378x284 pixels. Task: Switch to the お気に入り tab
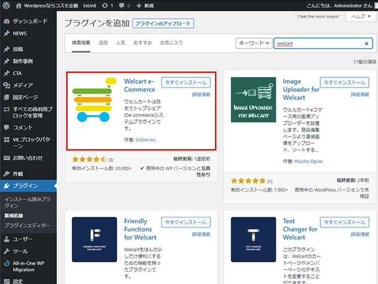point(171,43)
